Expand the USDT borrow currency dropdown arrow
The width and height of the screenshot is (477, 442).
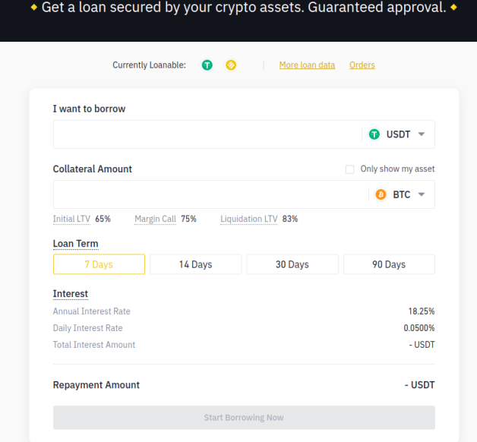(x=422, y=134)
